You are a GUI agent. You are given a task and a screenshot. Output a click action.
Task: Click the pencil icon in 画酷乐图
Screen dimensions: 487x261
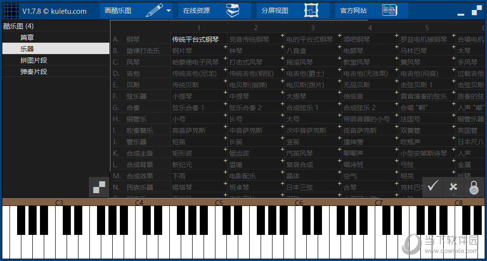coord(155,10)
